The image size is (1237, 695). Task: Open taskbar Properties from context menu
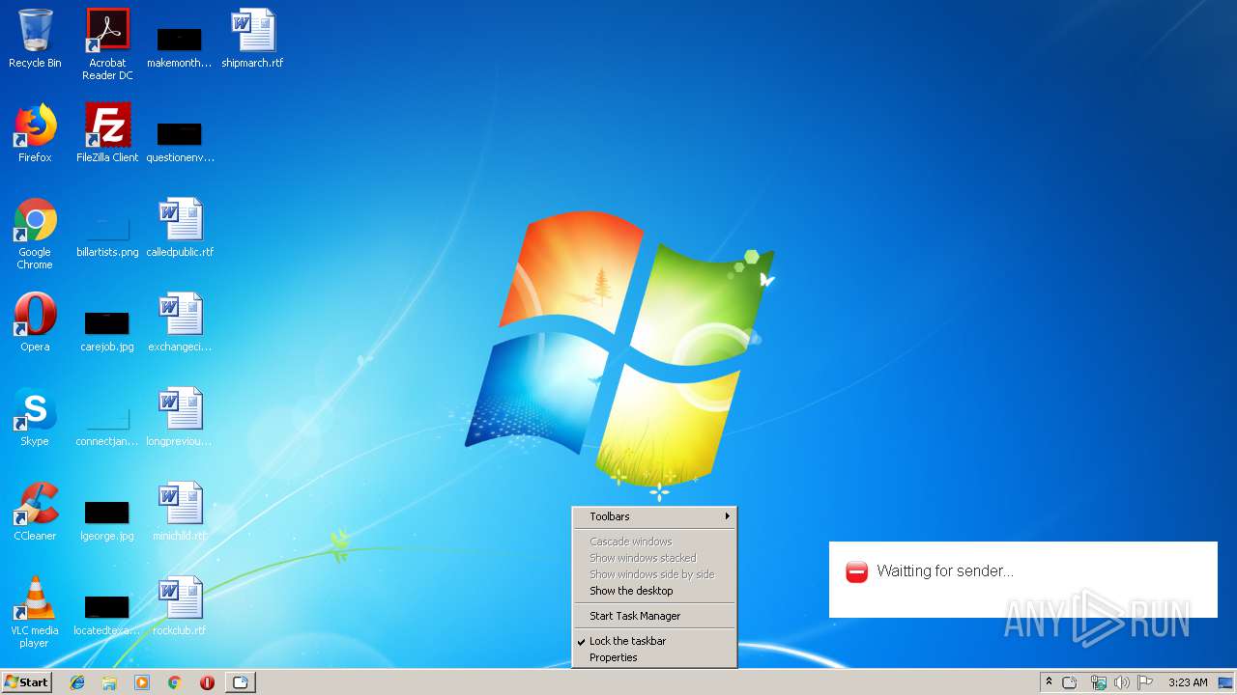pos(654,657)
